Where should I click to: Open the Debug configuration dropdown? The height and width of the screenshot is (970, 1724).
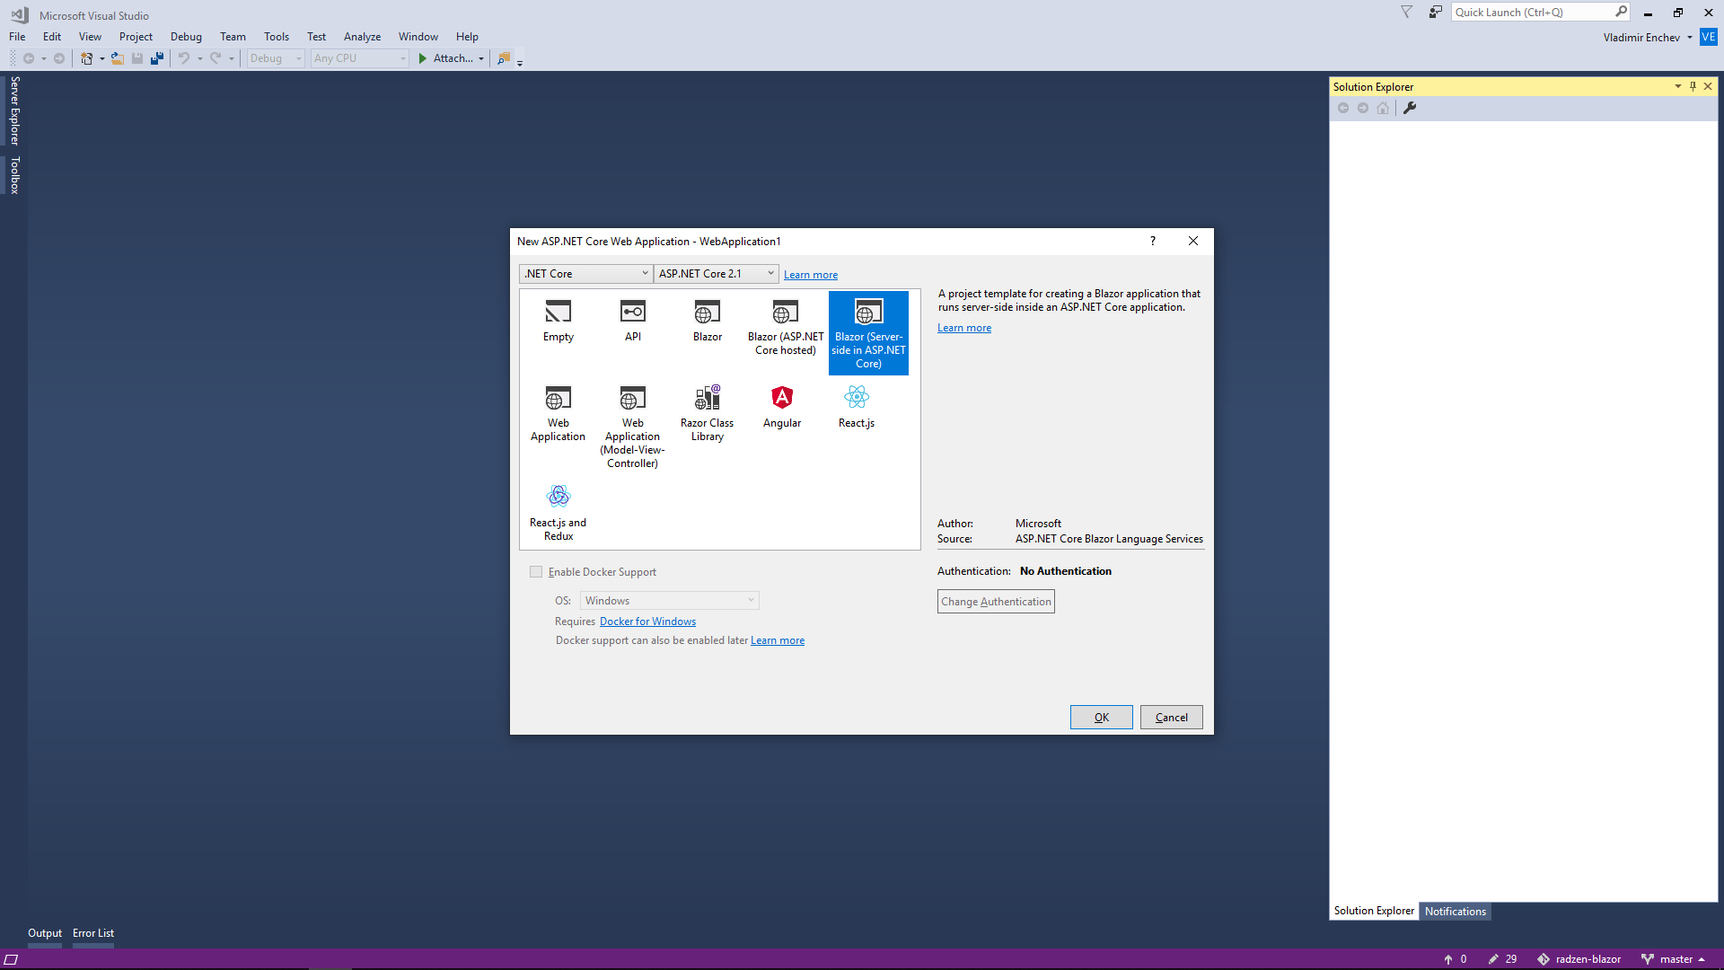tap(276, 58)
